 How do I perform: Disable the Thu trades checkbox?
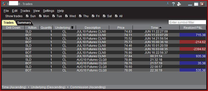click(80, 16)
